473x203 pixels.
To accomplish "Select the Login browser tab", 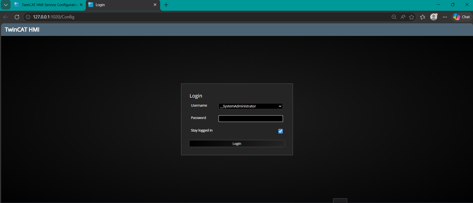I will [121, 5].
